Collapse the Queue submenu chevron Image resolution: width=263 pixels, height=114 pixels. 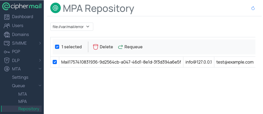[x=40, y=86]
